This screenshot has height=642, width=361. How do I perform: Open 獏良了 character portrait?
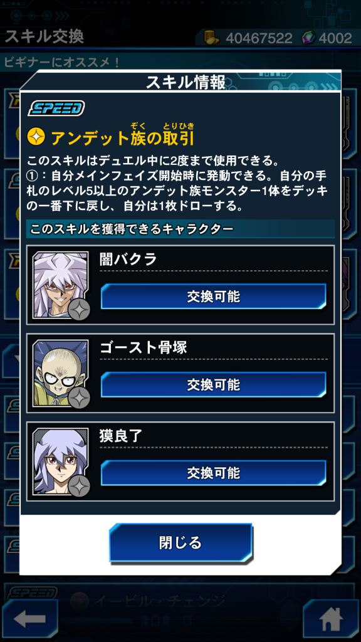tap(60, 461)
